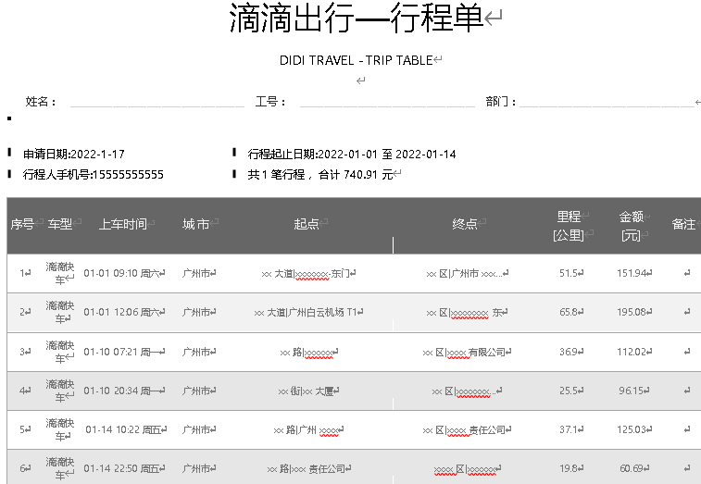
Task: Click row 5 destination cell with 责任公司
Action: click(x=464, y=430)
